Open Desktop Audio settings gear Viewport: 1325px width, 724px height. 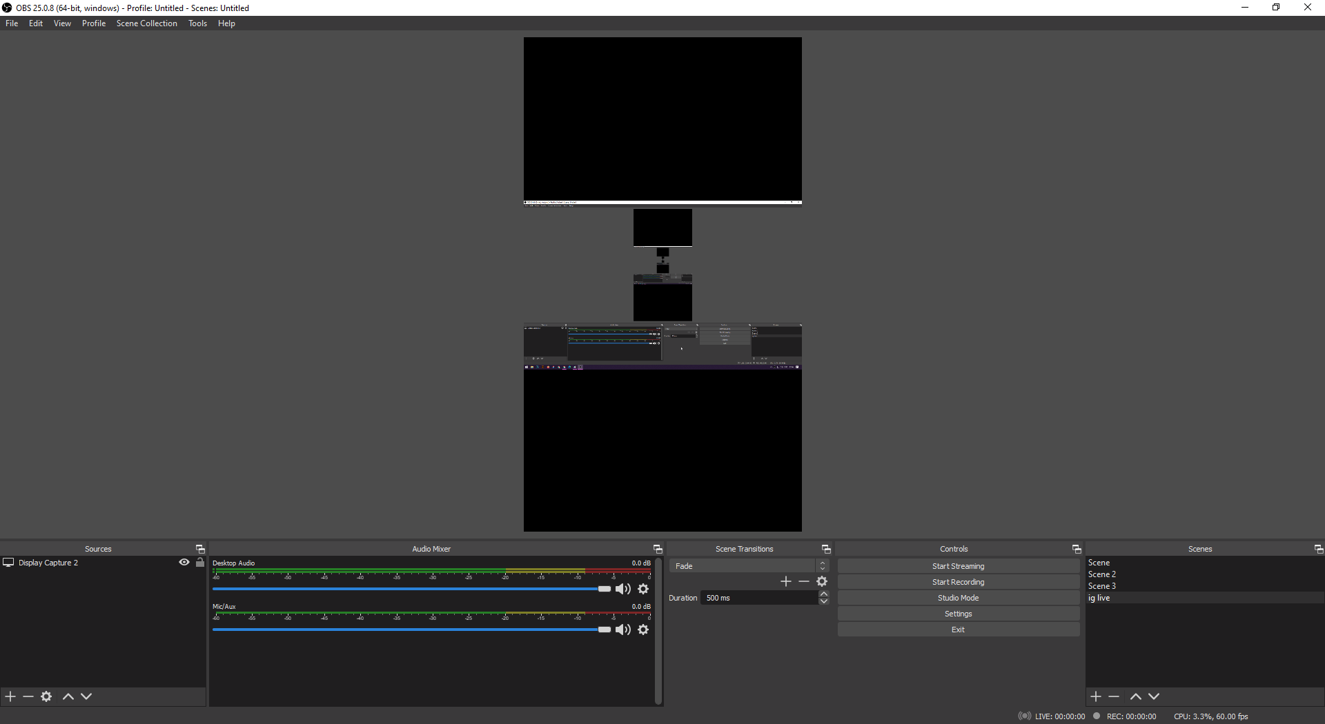point(643,589)
